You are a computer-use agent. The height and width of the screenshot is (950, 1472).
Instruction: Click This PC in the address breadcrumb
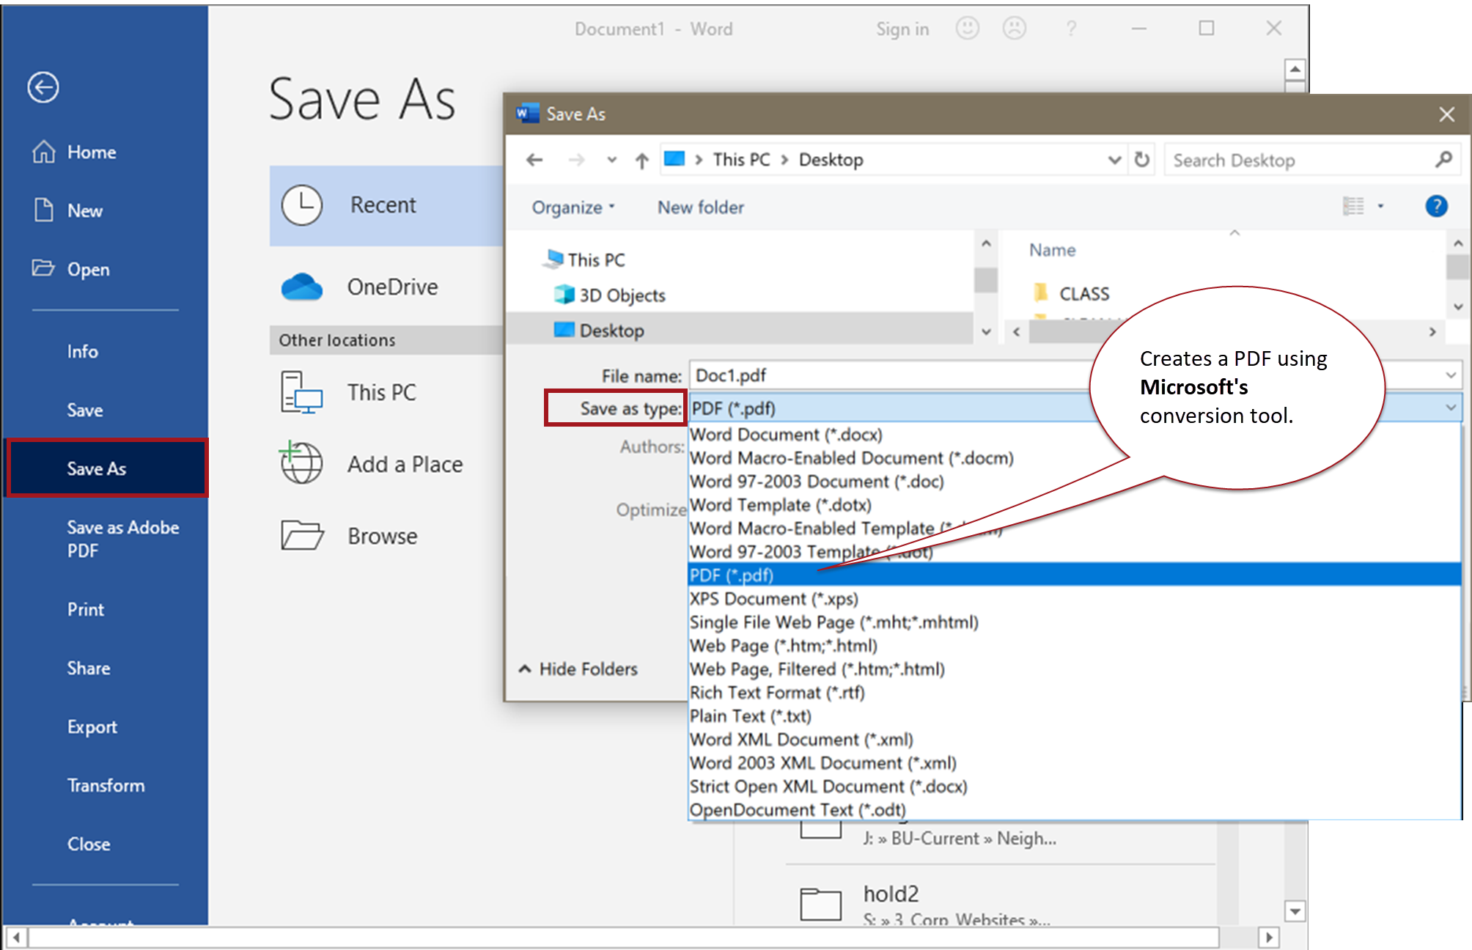click(x=741, y=160)
